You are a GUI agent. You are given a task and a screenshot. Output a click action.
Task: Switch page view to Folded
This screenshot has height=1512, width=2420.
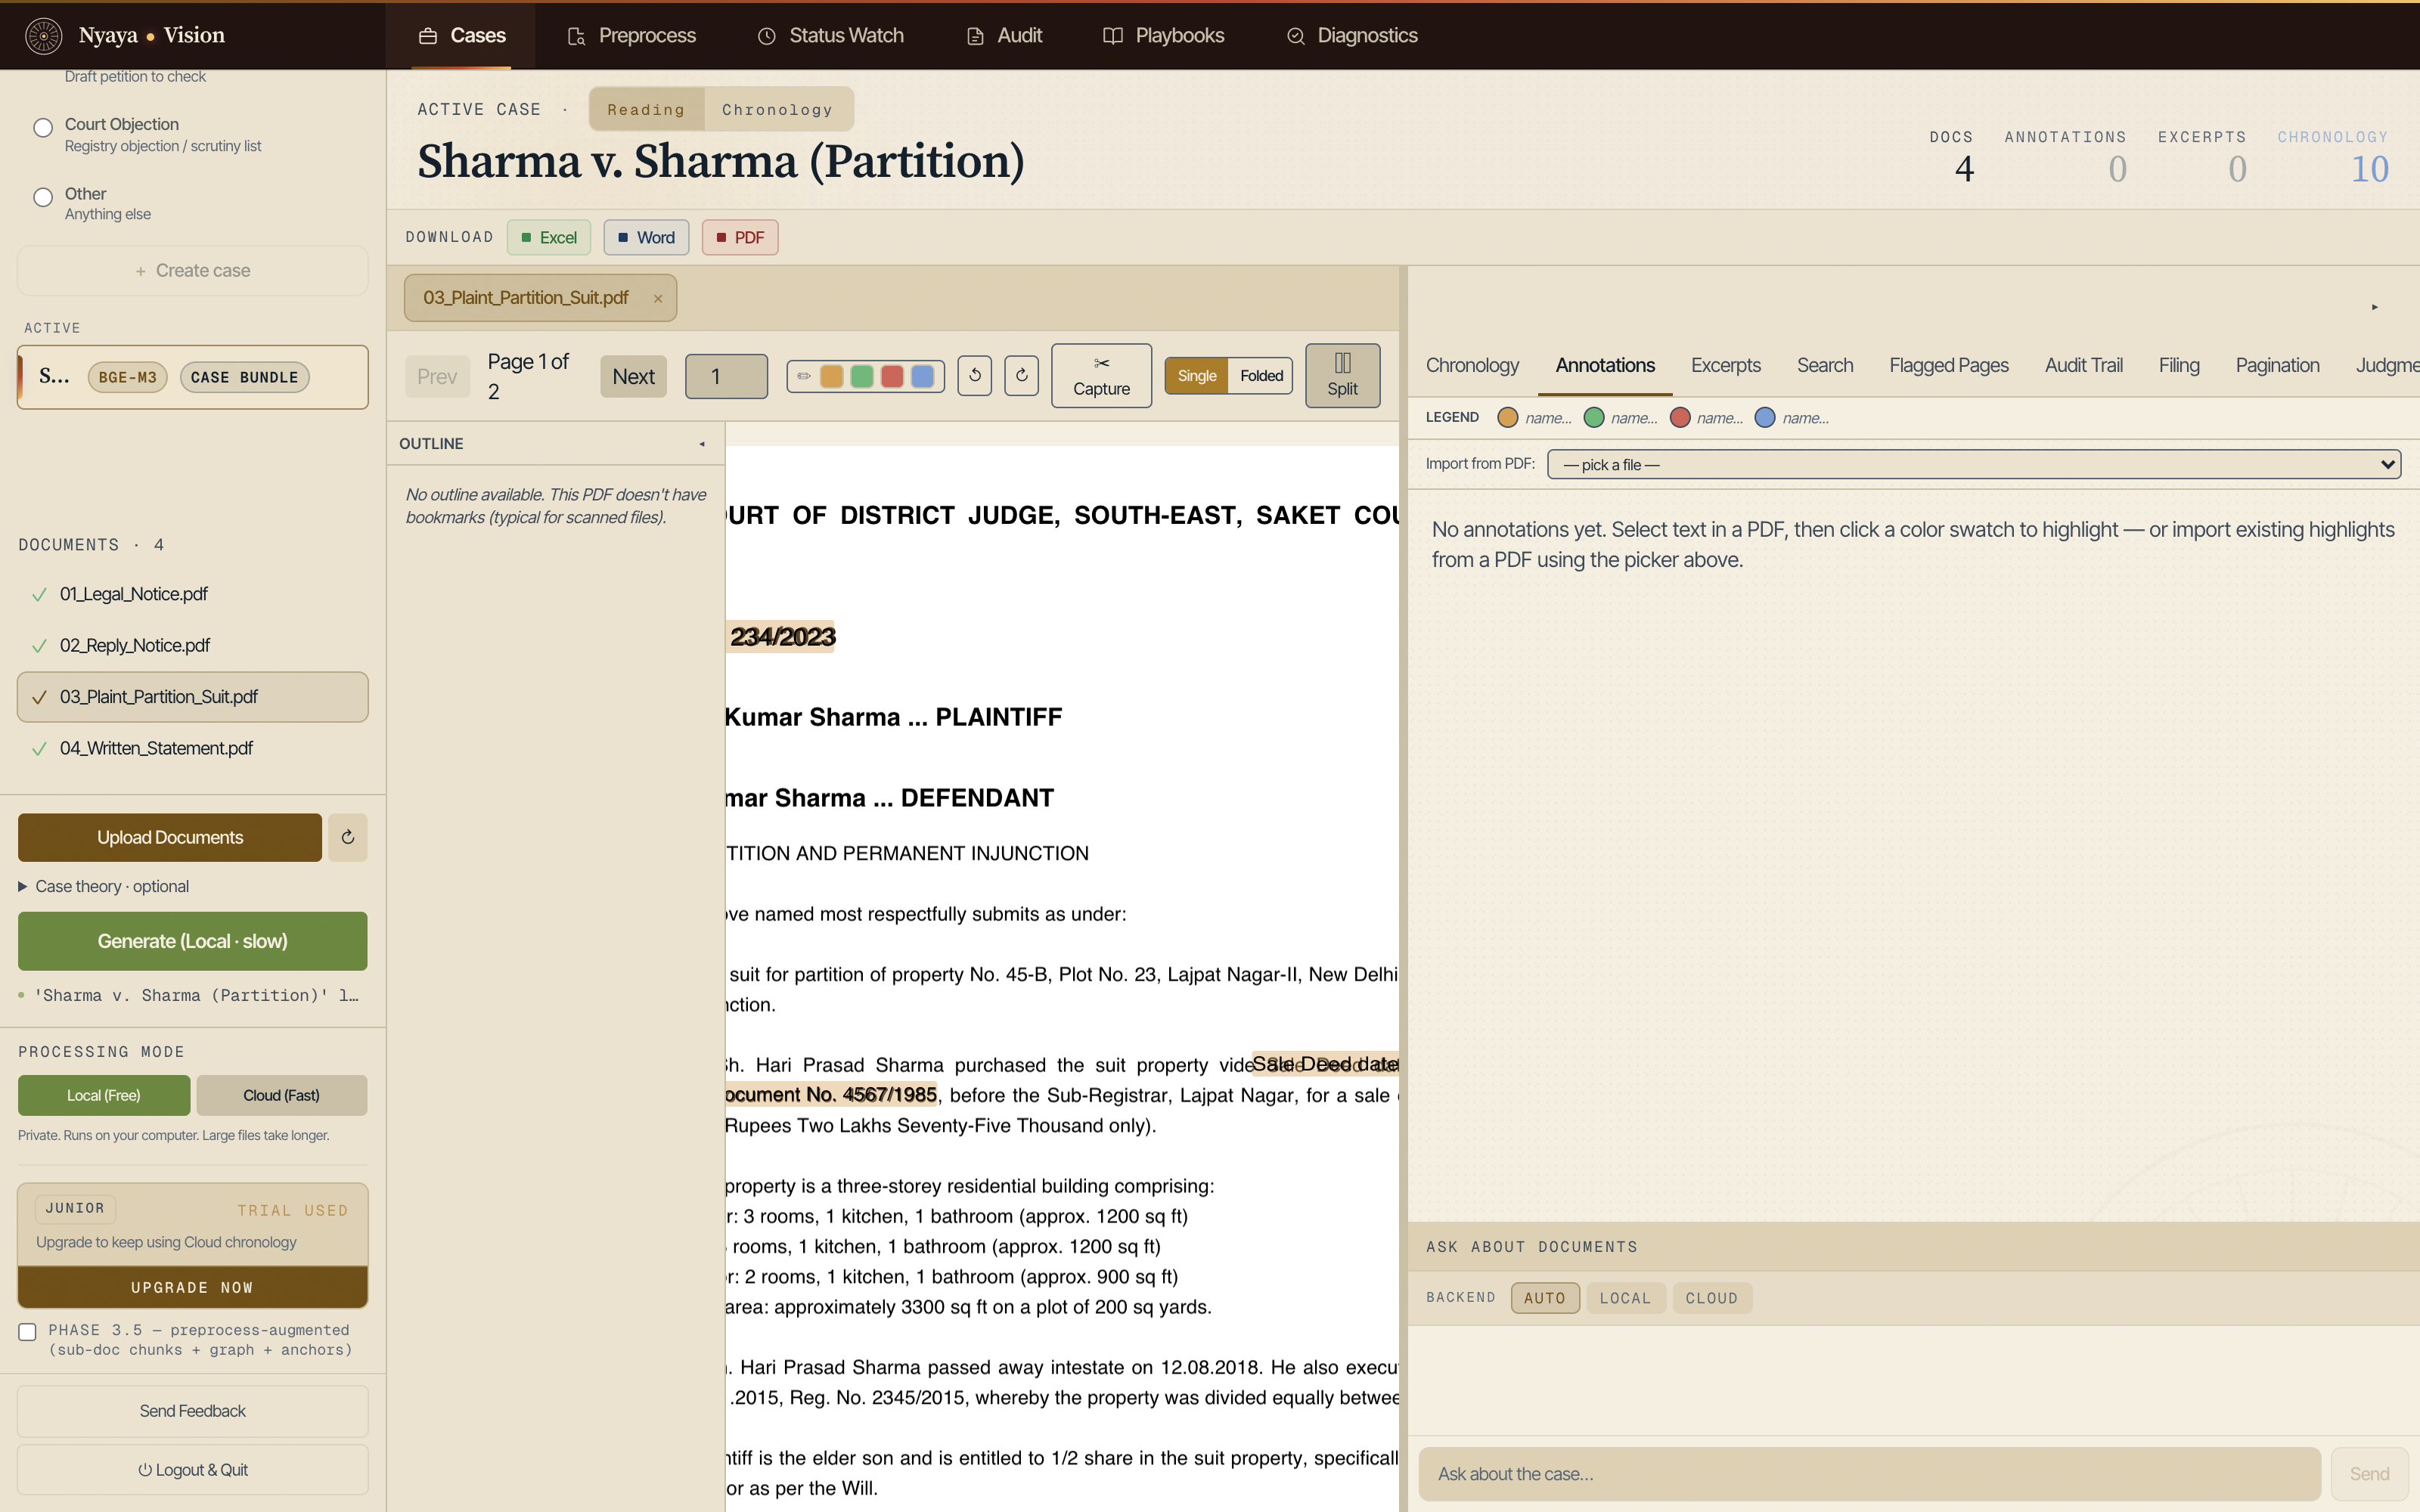point(1261,376)
